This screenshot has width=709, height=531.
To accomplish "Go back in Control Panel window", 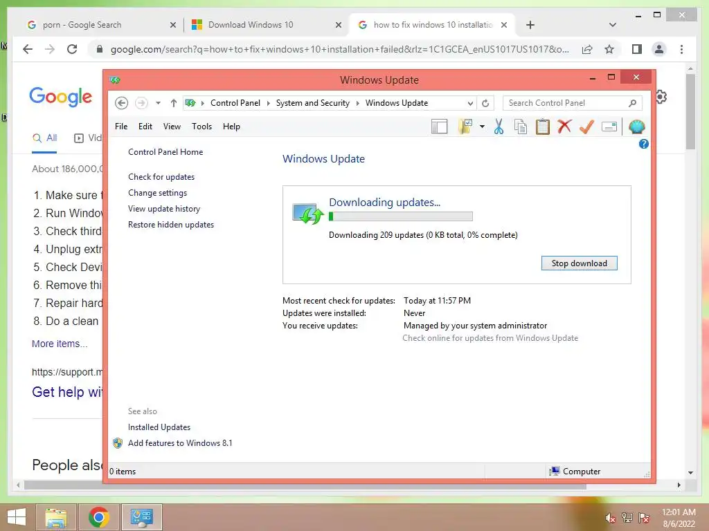I will click(x=121, y=103).
